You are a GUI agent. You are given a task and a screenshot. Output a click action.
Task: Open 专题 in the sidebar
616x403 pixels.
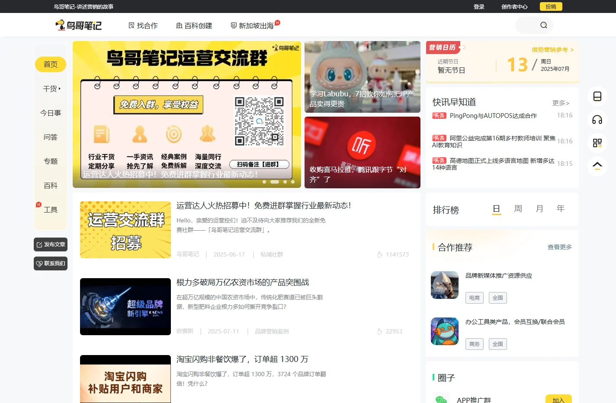(51, 161)
